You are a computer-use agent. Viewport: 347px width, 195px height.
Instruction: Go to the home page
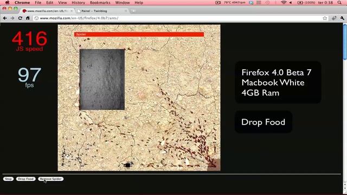pos(28,18)
